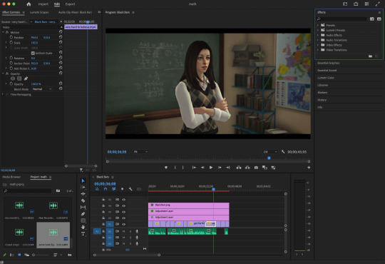
Task: Open the Button Editor plus icon
Action: [309, 168]
